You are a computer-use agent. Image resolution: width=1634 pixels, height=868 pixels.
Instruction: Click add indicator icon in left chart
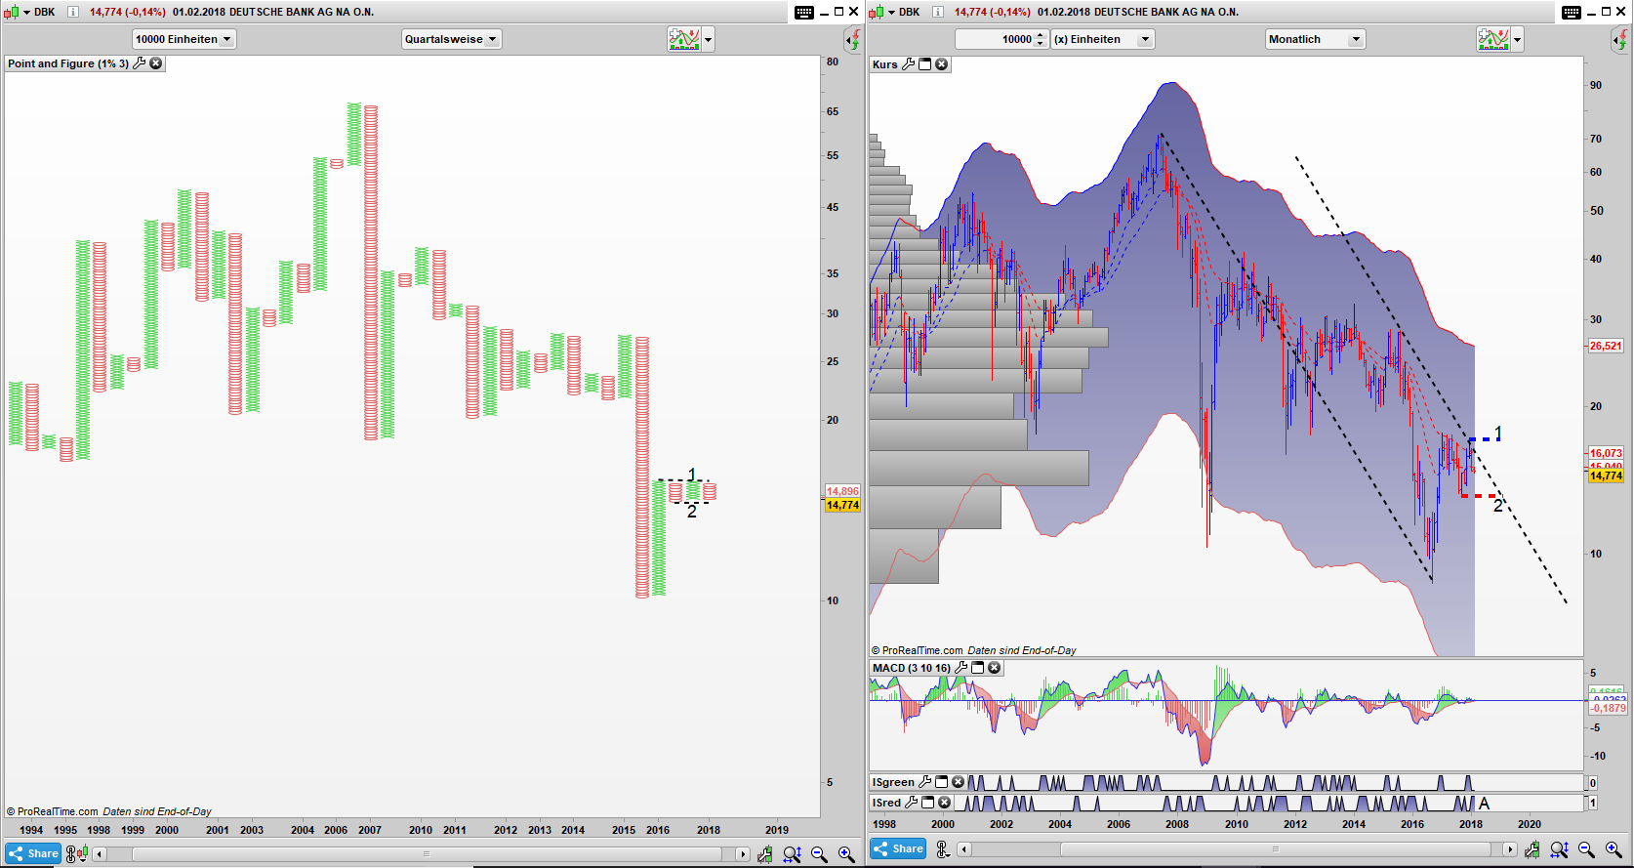684,39
